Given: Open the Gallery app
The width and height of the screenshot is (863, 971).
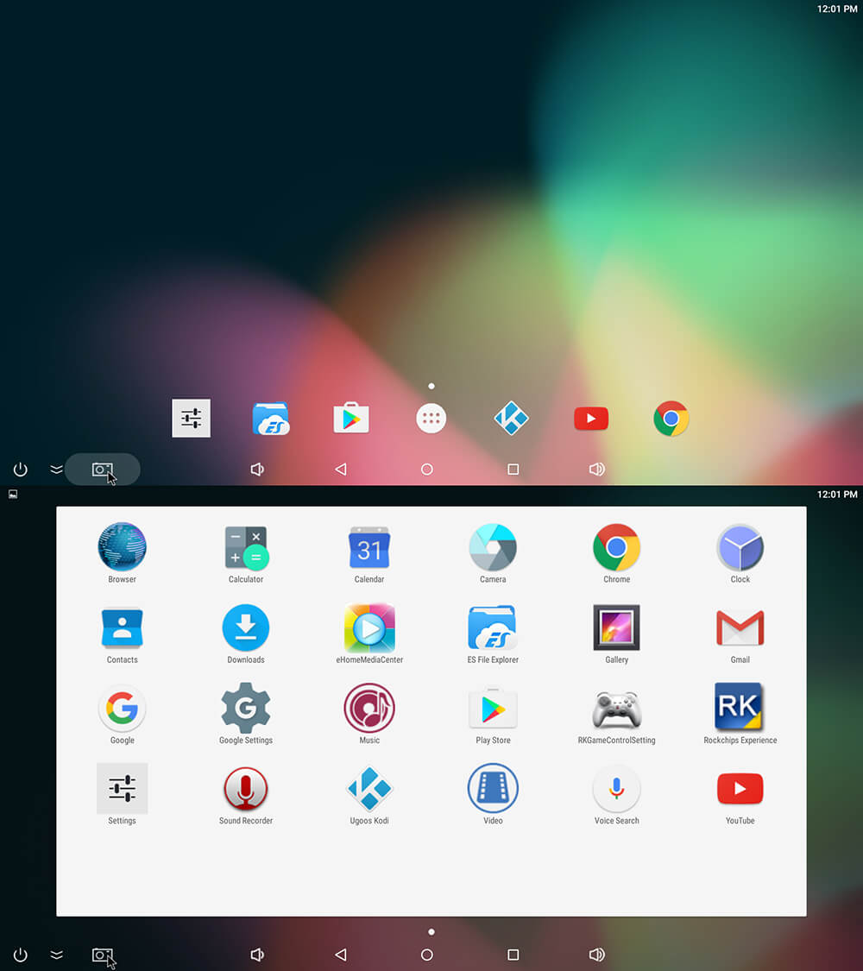Looking at the screenshot, I should [x=616, y=628].
